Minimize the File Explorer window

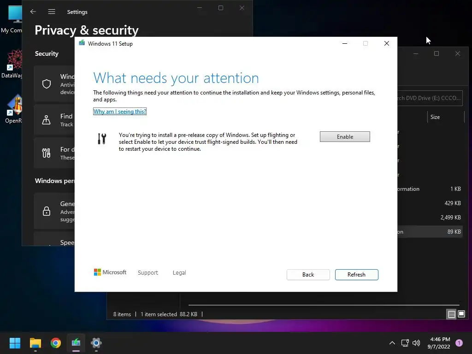(x=416, y=53)
